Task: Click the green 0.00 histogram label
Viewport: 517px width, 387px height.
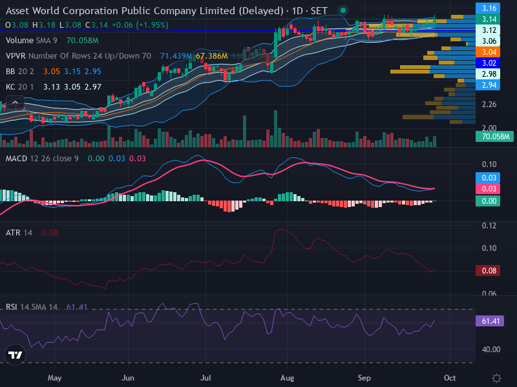Action: [488, 201]
